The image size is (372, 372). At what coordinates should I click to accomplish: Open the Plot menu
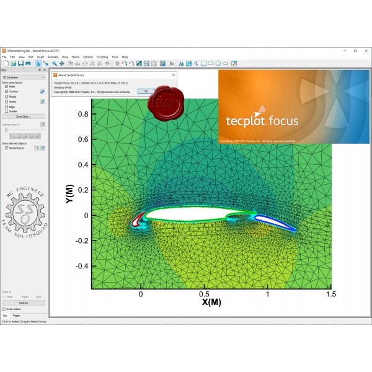click(x=31, y=57)
